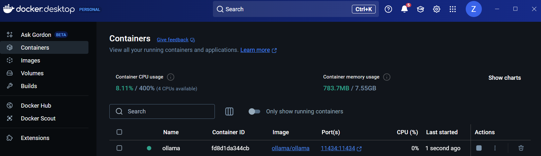Click the Volumes drive icon in sidebar
Viewport: 541px width, 156px height.
coord(10,73)
